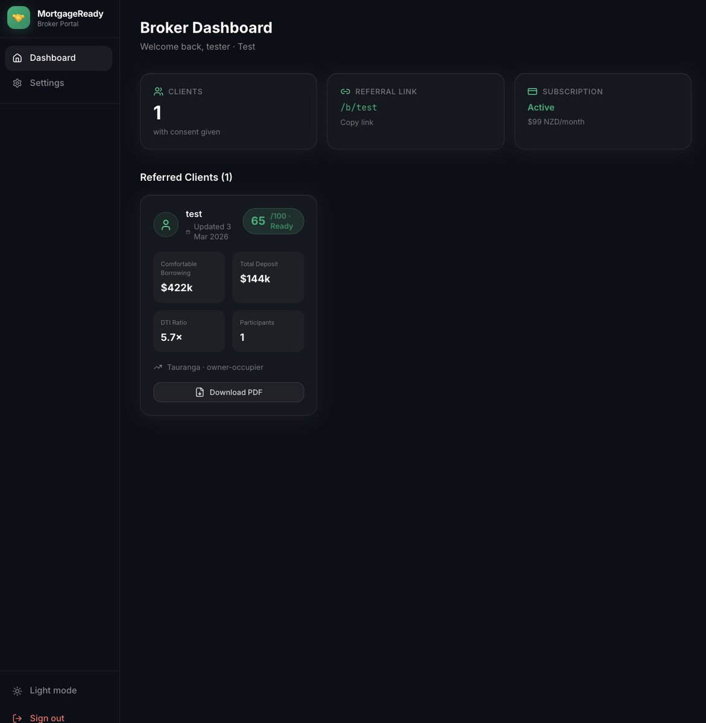
Task: Click the MortgageReady handshake logo
Action: [19, 17]
